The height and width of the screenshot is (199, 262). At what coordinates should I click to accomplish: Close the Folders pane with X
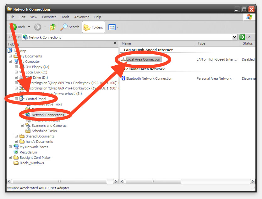point(115,44)
